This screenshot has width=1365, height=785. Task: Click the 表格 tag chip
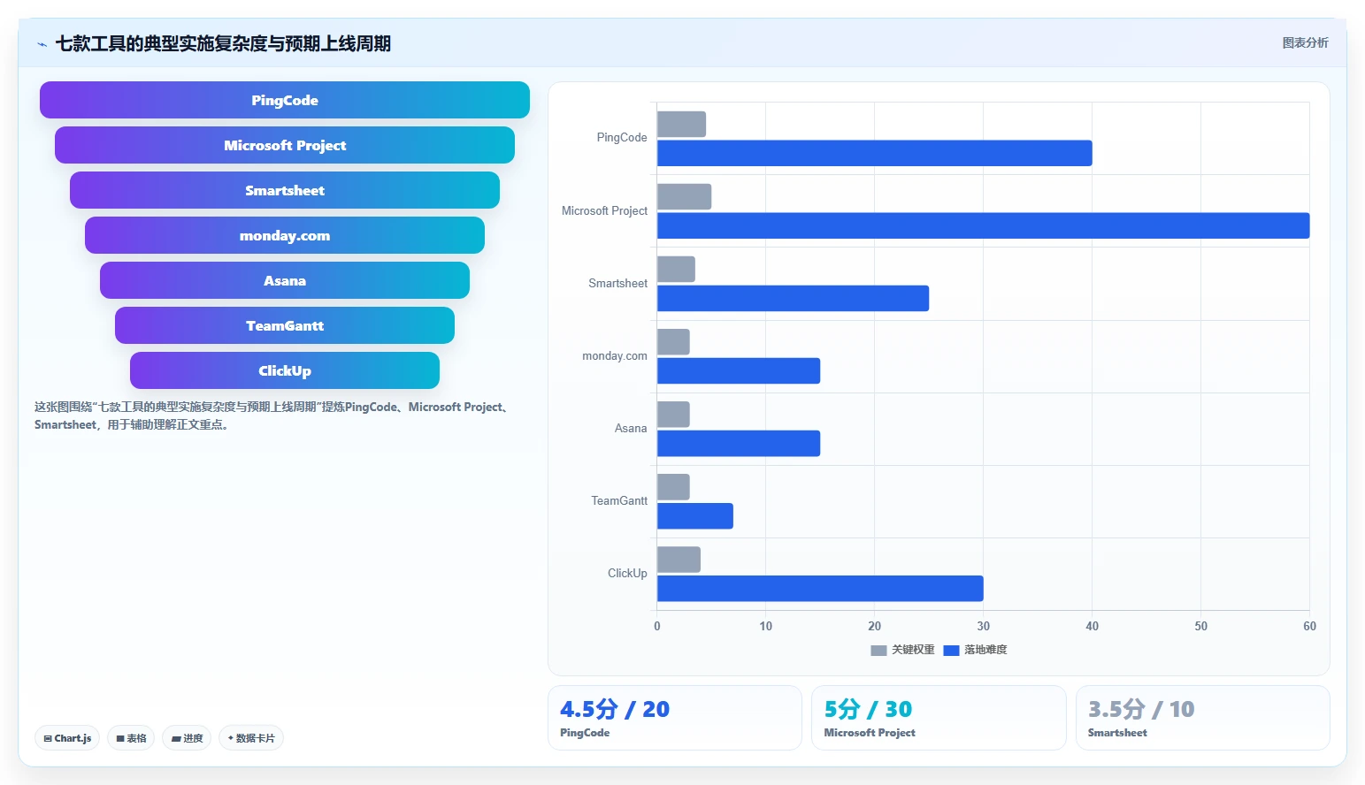point(131,738)
